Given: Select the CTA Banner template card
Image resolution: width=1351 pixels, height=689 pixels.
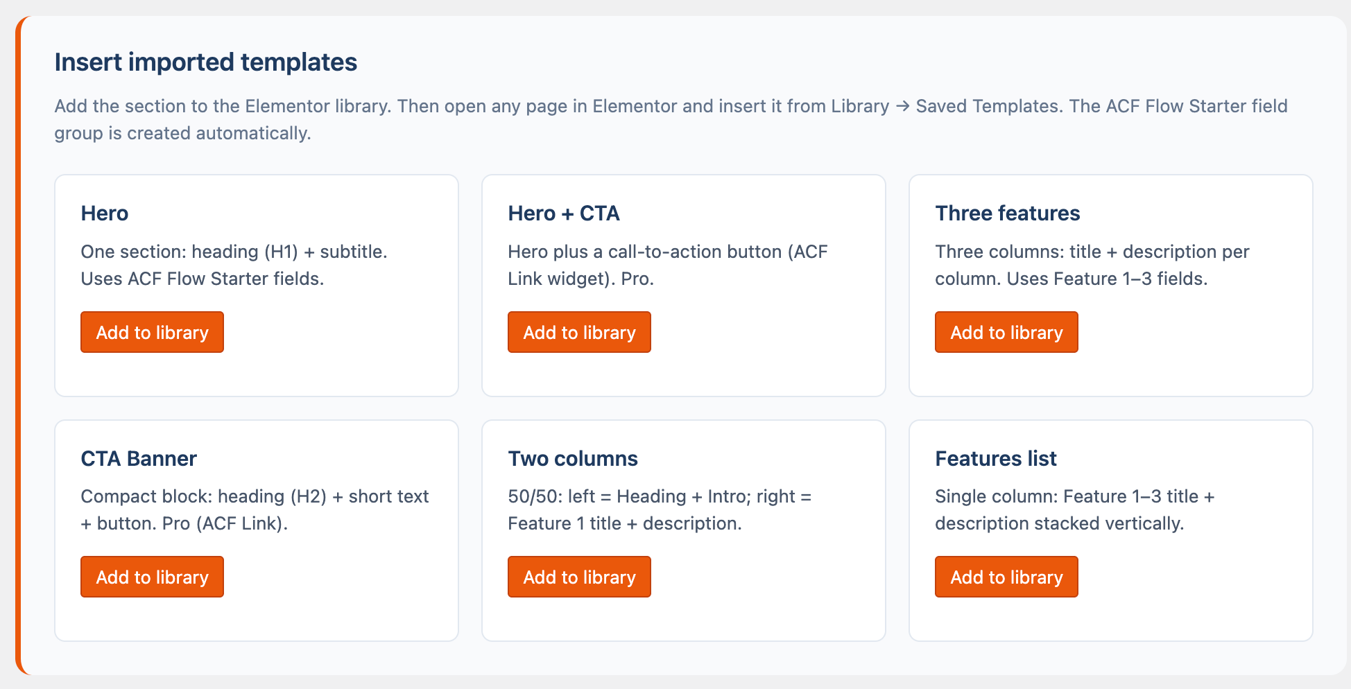Looking at the screenshot, I should pos(257,530).
